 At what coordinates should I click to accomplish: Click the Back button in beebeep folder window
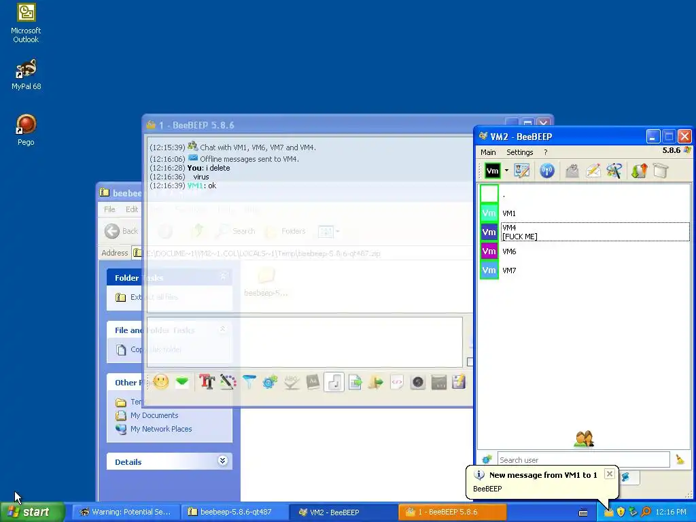[122, 231]
